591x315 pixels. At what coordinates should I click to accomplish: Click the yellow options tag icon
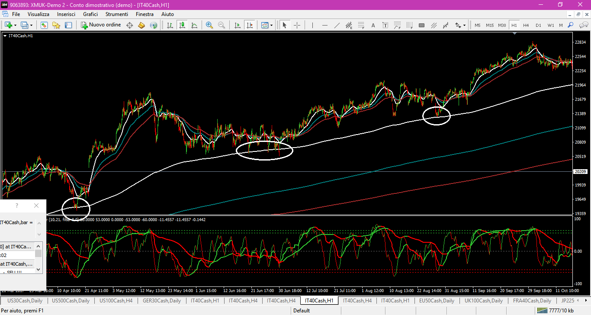pos(141,25)
